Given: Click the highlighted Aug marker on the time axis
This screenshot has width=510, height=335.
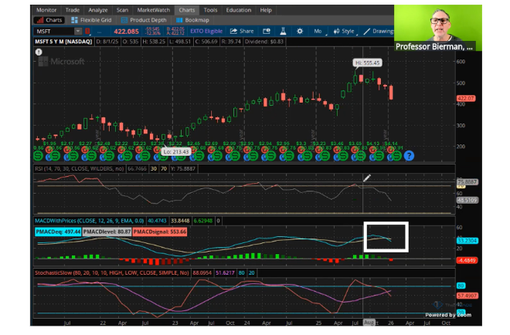Looking at the screenshot, I should pos(369,323).
